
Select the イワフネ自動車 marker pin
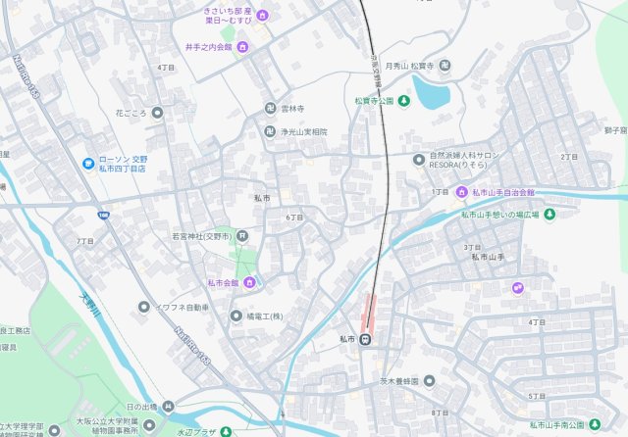point(144,307)
